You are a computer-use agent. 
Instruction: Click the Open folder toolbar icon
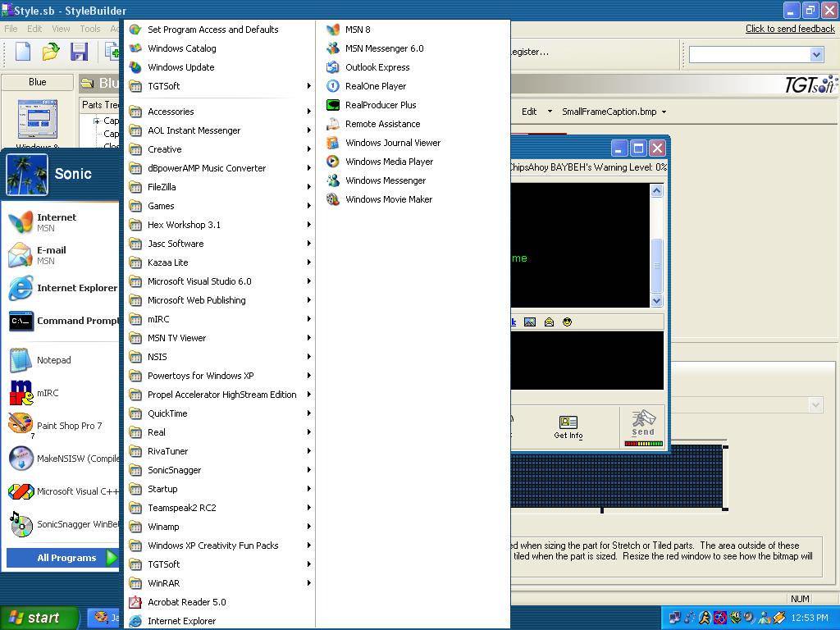51,52
